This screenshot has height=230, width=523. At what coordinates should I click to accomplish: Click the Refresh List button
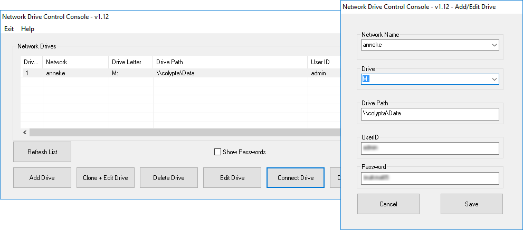42,152
